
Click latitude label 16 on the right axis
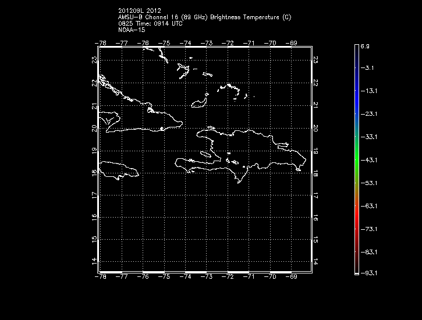(x=315, y=218)
